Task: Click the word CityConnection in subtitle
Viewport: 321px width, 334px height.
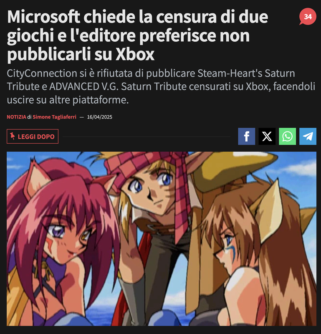Action: [42, 73]
